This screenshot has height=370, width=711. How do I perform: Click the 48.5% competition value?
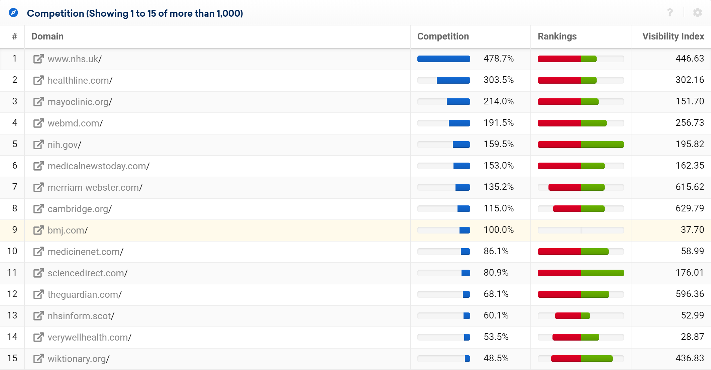point(496,358)
